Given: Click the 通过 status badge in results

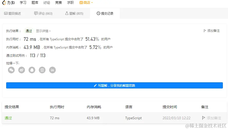Looking at the screenshot, I should (x=29, y=31).
